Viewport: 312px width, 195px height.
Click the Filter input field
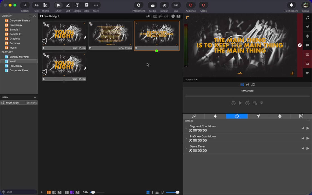pyautogui.click(x=19, y=192)
